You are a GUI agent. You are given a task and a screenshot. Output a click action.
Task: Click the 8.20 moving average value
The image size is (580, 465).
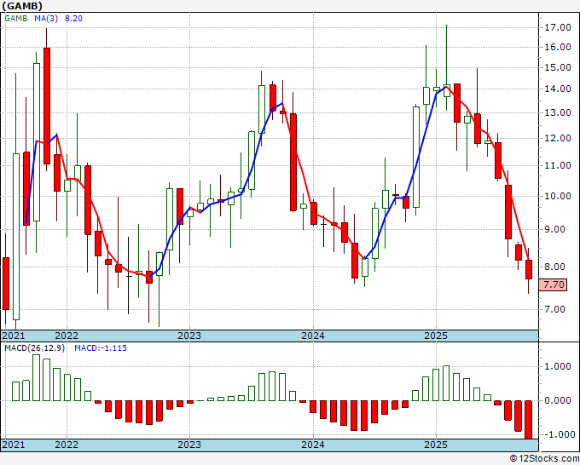76,17
